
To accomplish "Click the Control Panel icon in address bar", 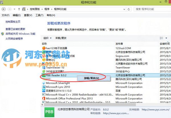I will click(x=24, y=9).
